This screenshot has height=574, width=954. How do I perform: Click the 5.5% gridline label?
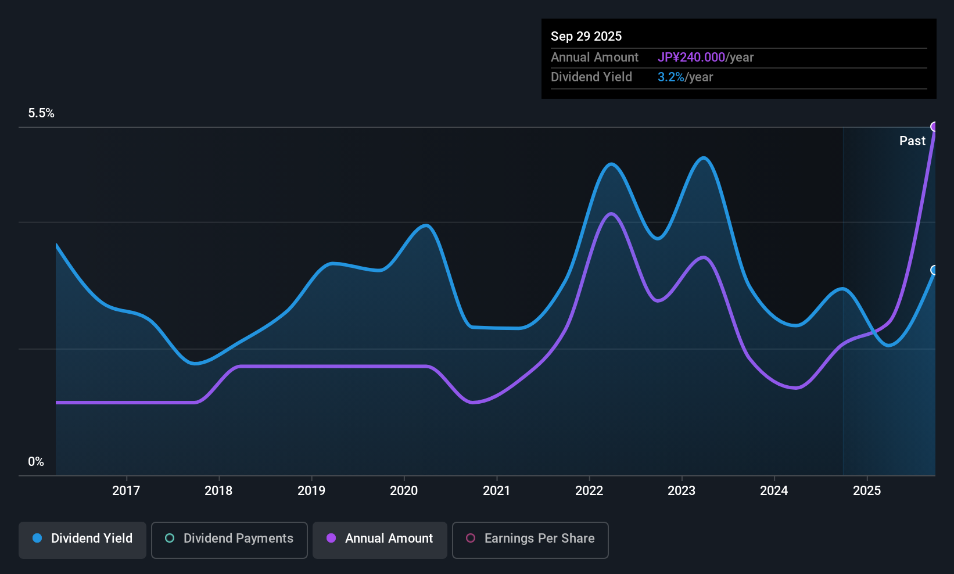(x=41, y=113)
